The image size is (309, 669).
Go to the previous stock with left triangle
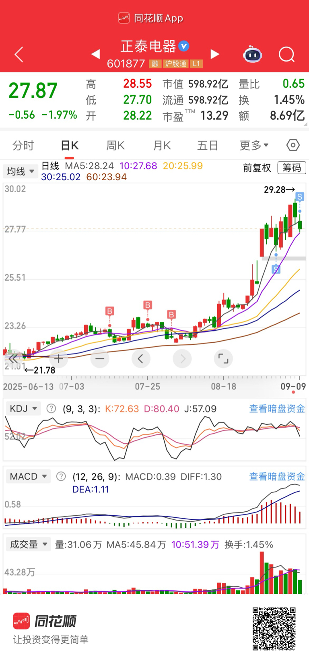tap(95, 54)
